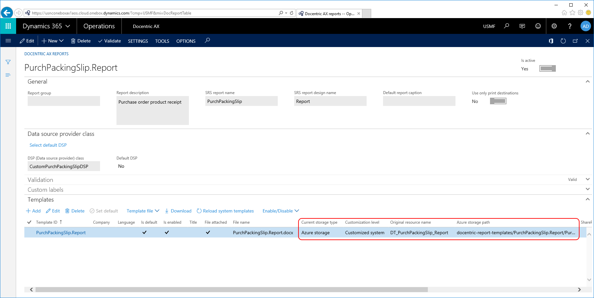The height and width of the screenshot is (298, 594).
Task: Click Reload system templates
Action: (x=225, y=211)
